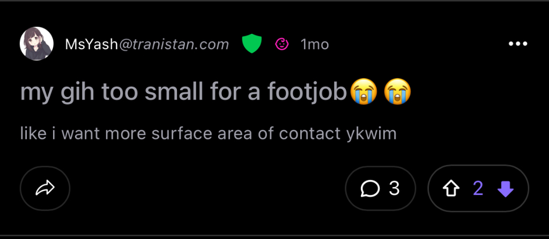Click the @tranistan.com instance name
This screenshot has width=549, height=239.
174,44
